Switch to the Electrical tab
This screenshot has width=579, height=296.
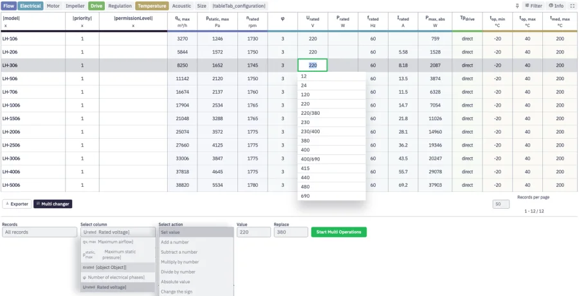click(x=31, y=6)
